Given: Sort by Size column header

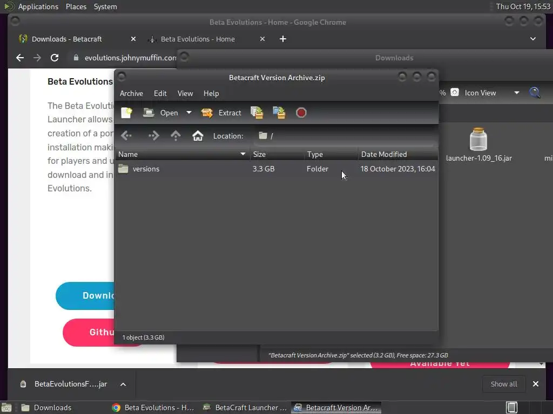Looking at the screenshot, I should click(x=277, y=154).
